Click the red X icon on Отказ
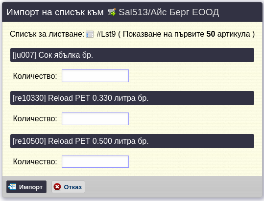 coord(57,187)
